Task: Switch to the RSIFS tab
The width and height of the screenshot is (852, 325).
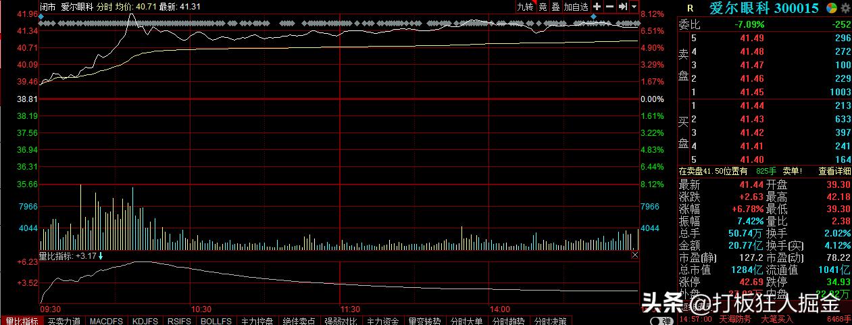Action: pyautogui.click(x=180, y=321)
